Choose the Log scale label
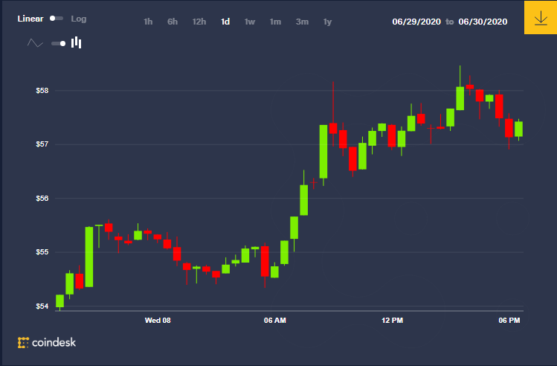 pyautogui.click(x=79, y=19)
